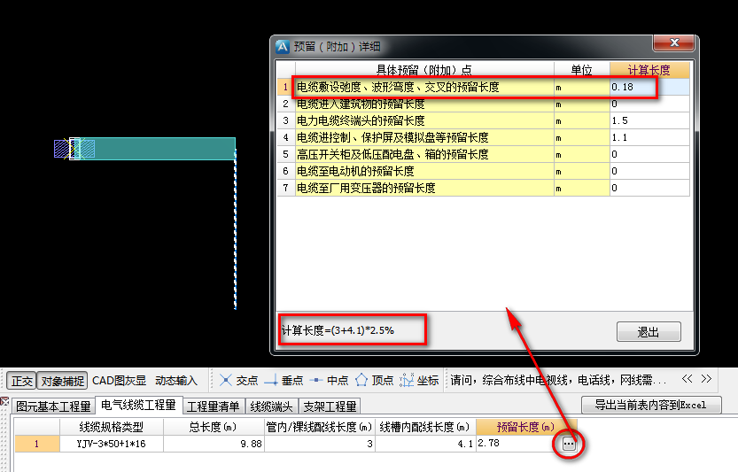Screen dimensions: 738x472
Task: Switch to 图元基本工程量 tab
Action: coord(53,406)
